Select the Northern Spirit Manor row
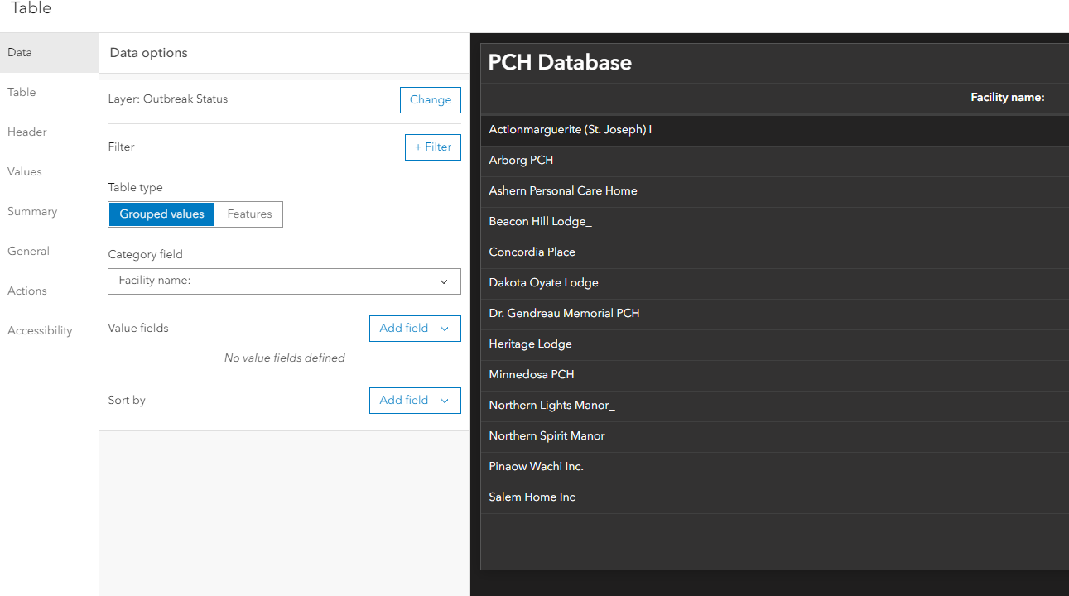This screenshot has width=1069, height=596. 774,436
